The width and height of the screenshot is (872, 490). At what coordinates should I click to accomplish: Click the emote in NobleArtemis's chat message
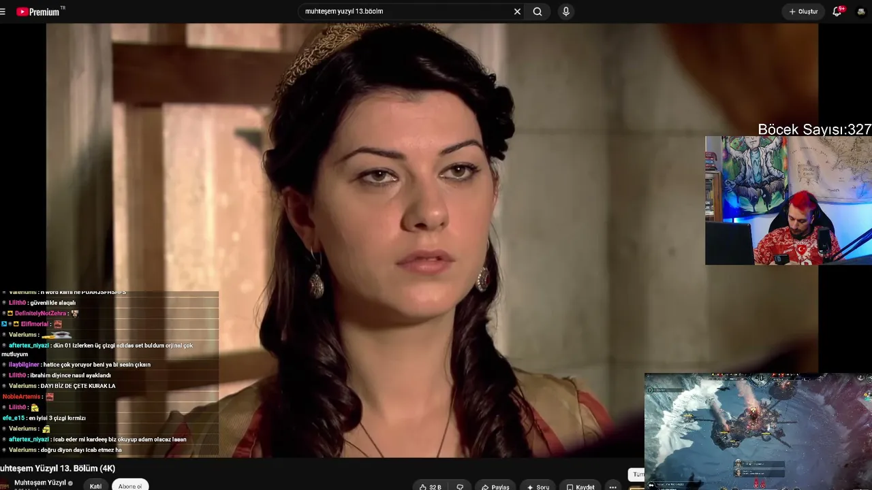click(x=50, y=397)
